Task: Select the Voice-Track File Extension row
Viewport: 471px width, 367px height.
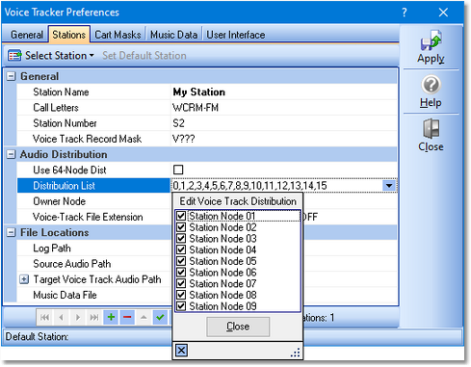Action: pos(93,217)
